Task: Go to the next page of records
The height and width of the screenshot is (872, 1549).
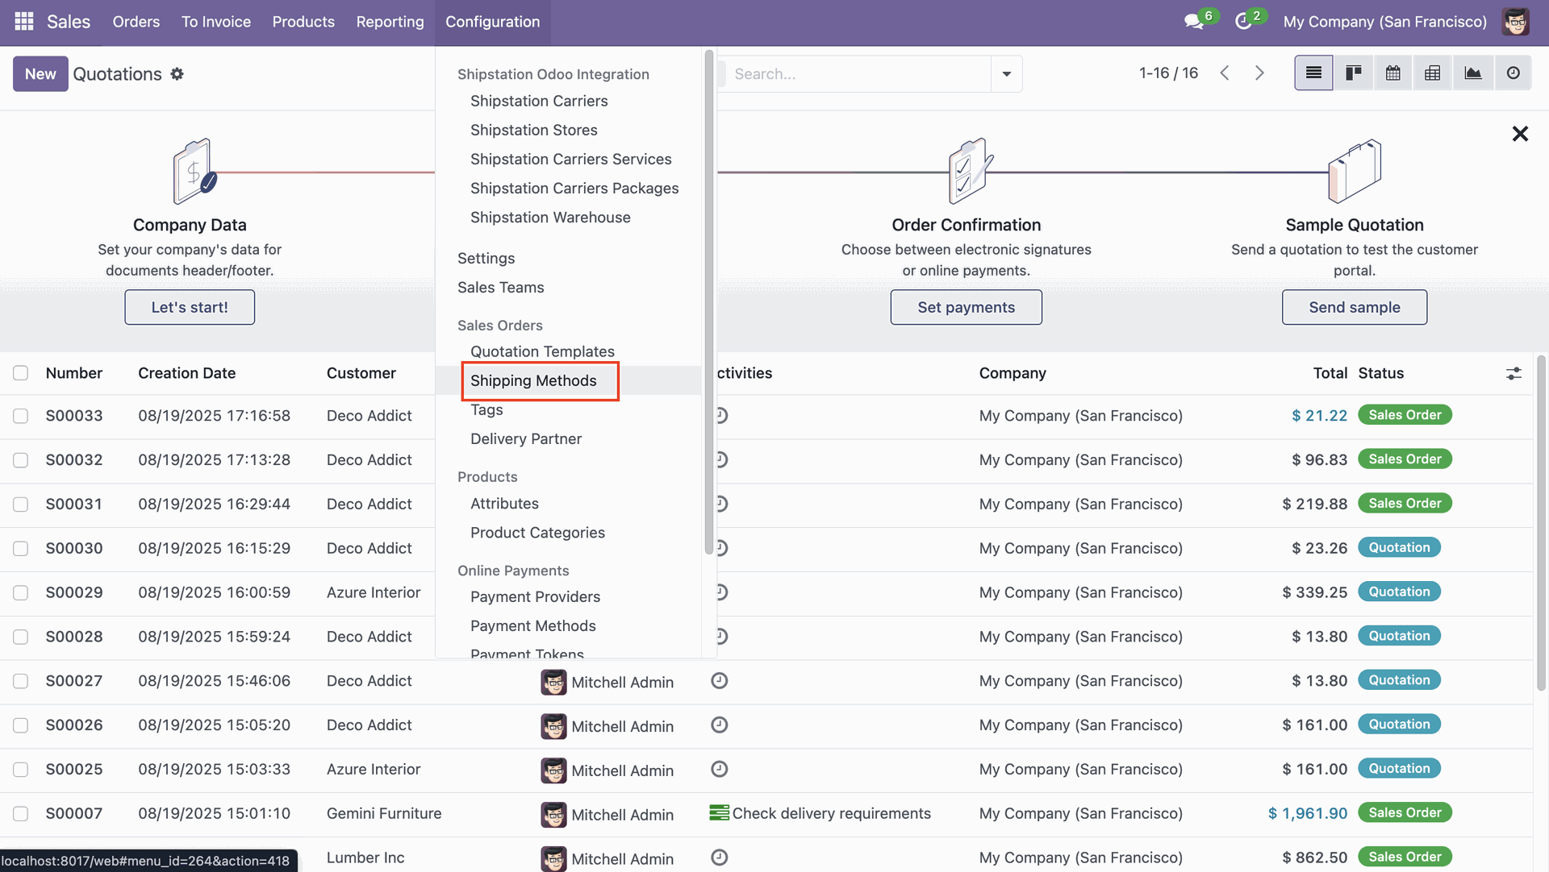Action: pyautogui.click(x=1259, y=73)
